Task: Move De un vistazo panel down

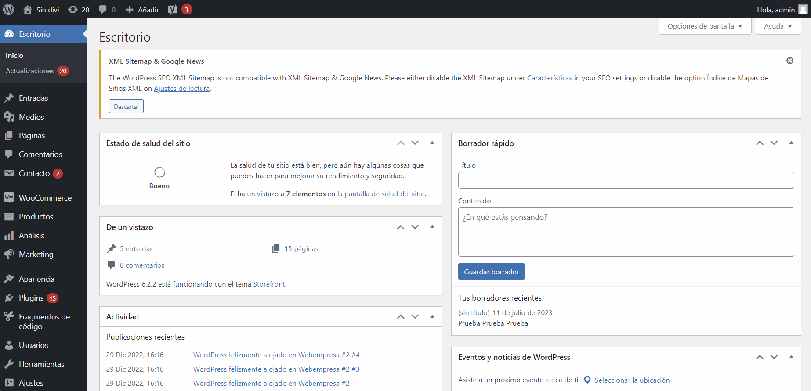Action: click(415, 227)
